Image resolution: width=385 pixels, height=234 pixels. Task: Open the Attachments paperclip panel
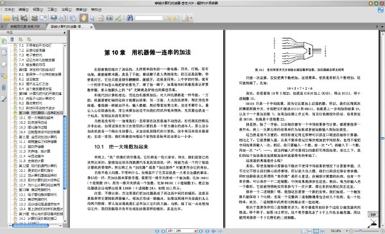tap(4, 87)
